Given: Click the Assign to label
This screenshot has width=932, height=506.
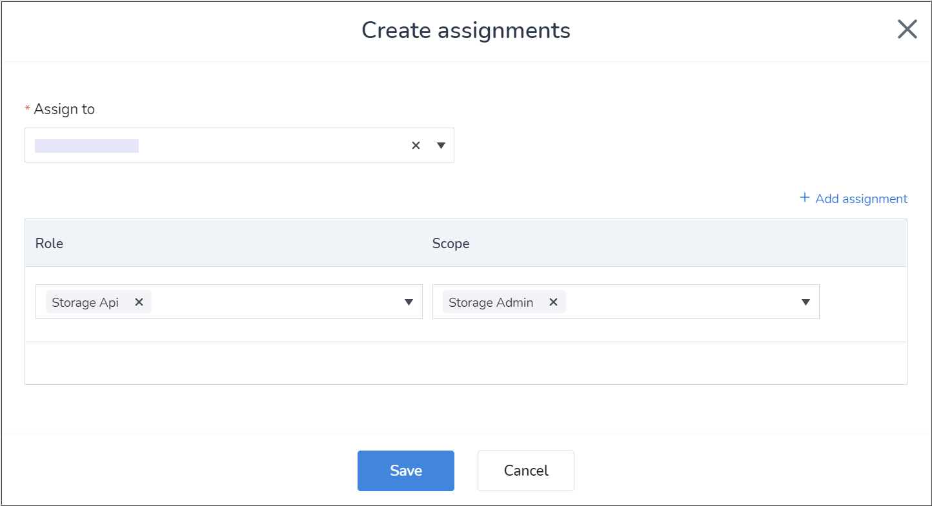Looking at the screenshot, I should pyautogui.click(x=64, y=110).
